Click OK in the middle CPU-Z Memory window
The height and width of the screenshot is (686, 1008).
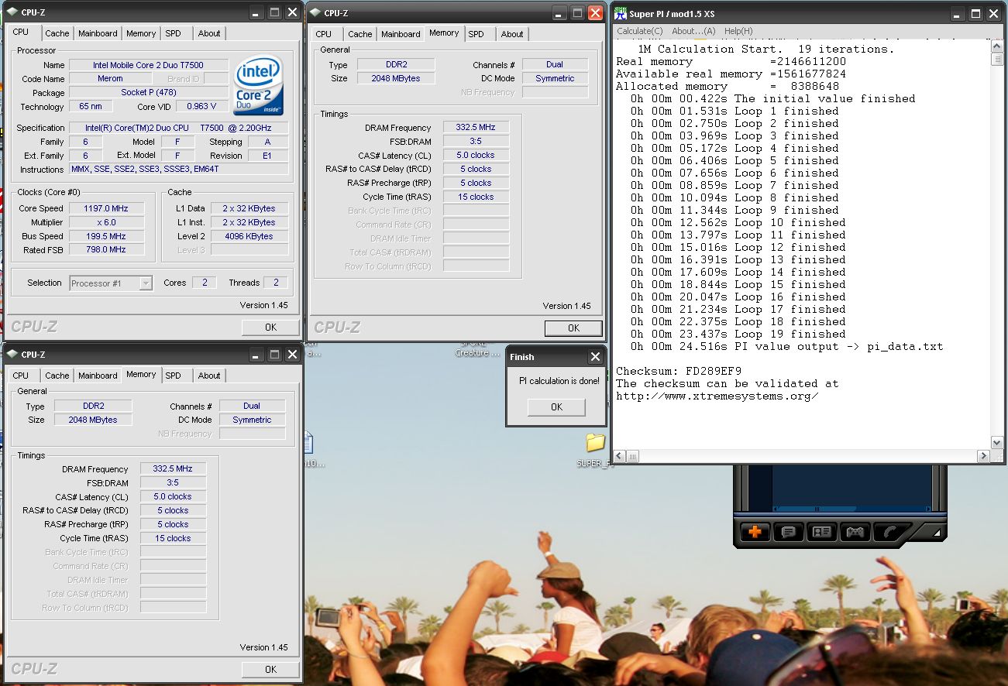[573, 328]
